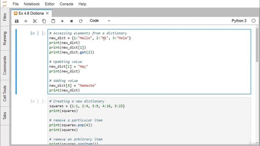Open the Editor menu
The image size is (260, 146).
[50, 4]
